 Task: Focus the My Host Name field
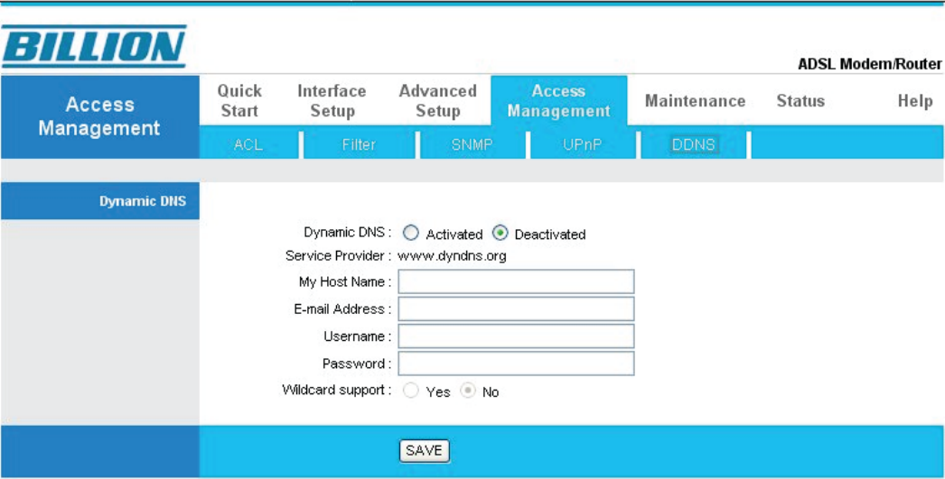click(516, 281)
